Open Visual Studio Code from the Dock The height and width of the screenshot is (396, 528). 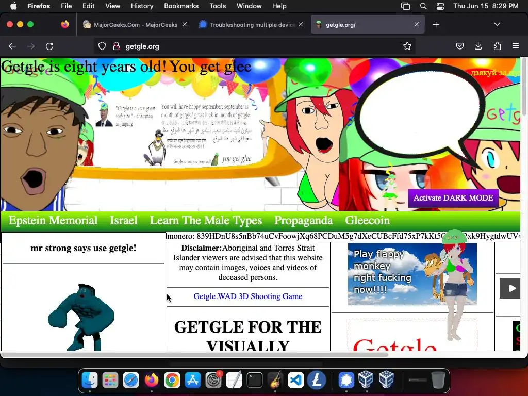coord(296,380)
